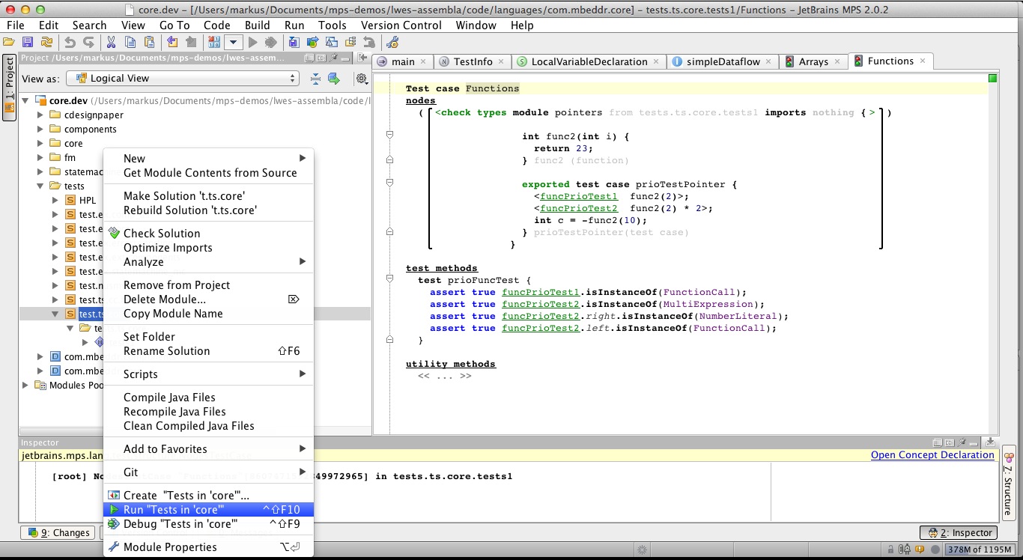Click the Copy icon in toolbar
This screenshot has width=1023, height=560.
pyautogui.click(x=130, y=43)
